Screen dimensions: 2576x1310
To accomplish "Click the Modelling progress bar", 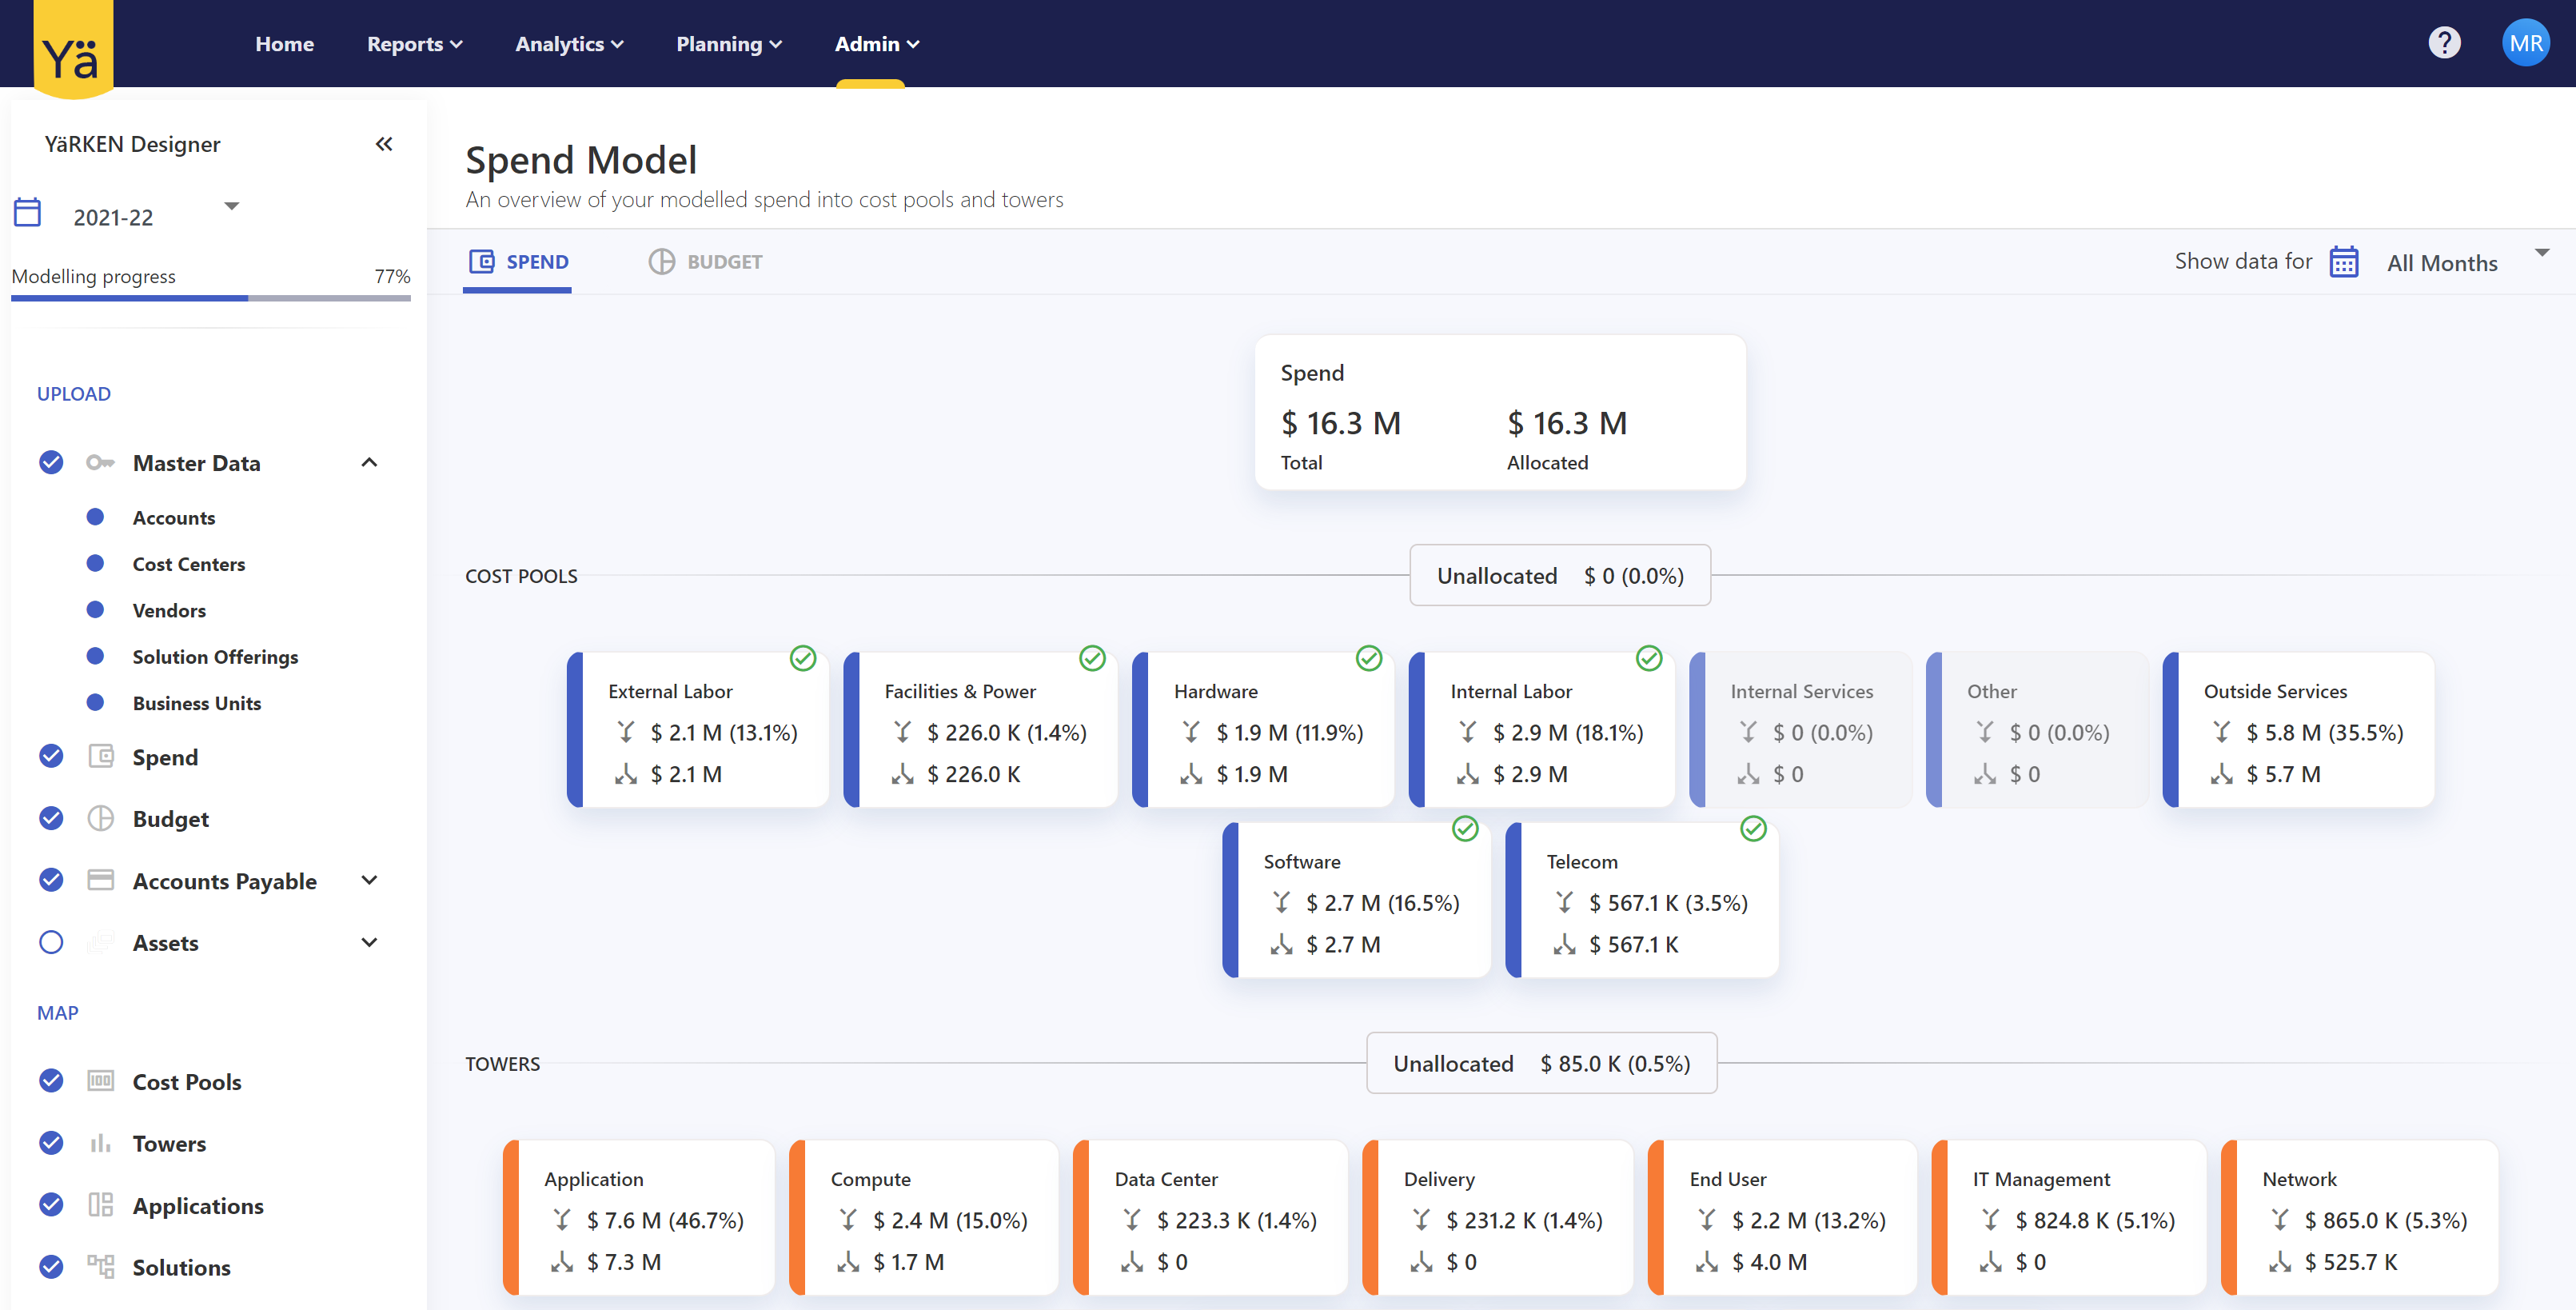I will point(210,297).
